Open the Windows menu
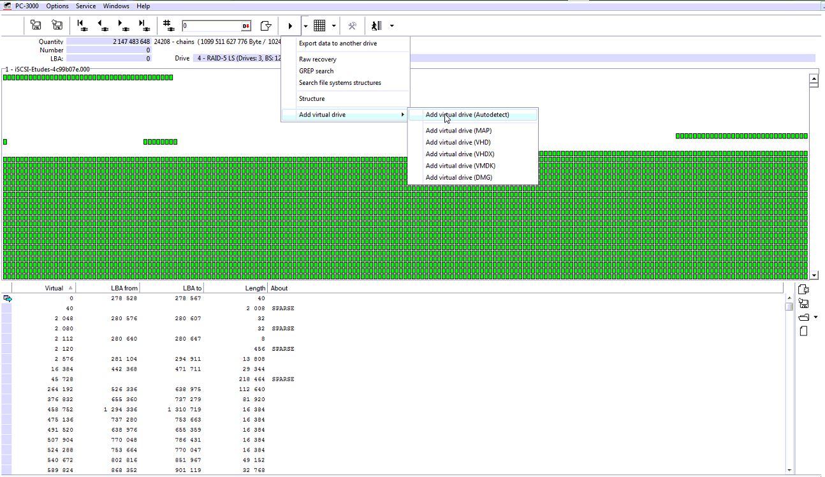The image size is (825, 477). (x=116, y=6)
